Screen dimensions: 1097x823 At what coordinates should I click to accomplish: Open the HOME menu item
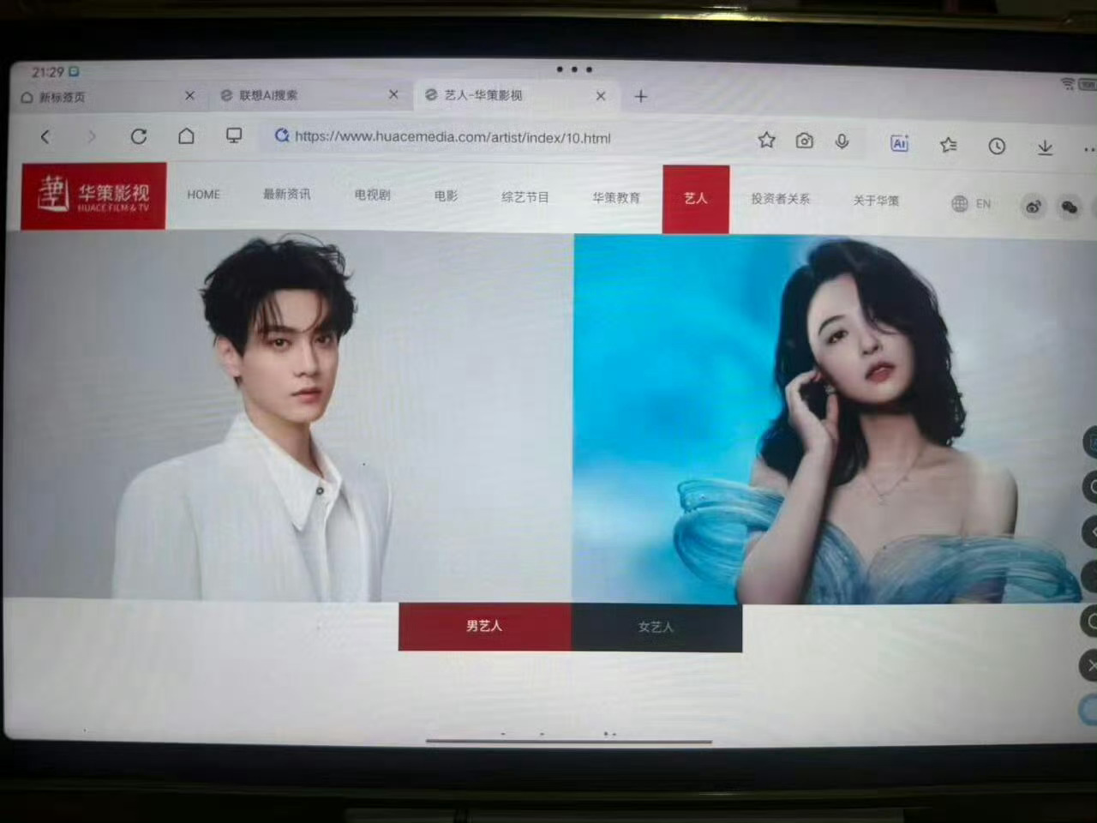tap(204, 195)
